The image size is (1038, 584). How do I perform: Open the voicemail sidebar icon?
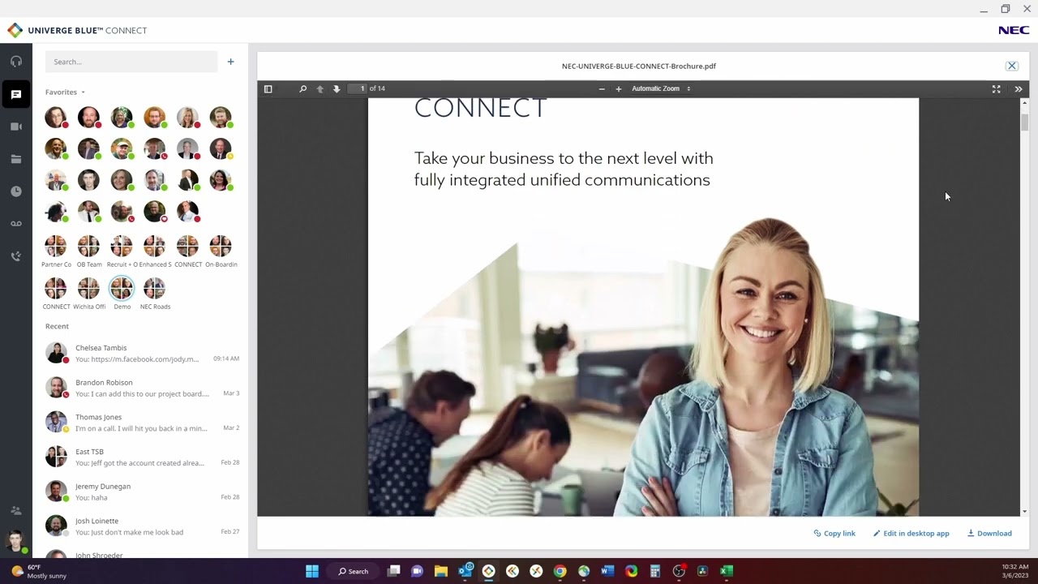16,224
